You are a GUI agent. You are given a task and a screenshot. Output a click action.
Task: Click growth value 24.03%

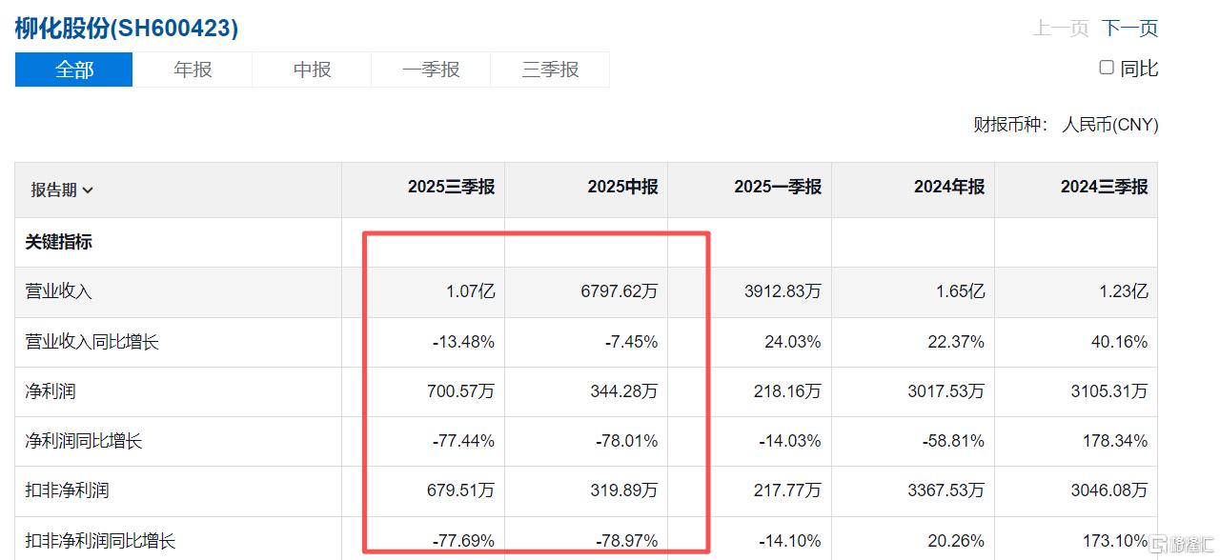[793, 342]
